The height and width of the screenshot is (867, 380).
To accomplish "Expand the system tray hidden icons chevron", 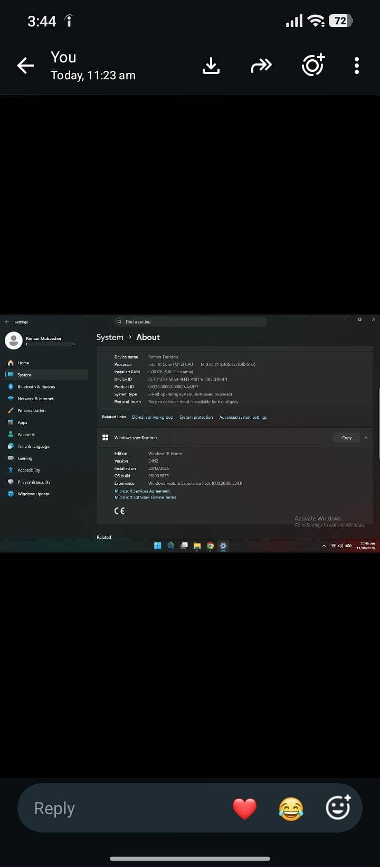I will click(324, 546).
